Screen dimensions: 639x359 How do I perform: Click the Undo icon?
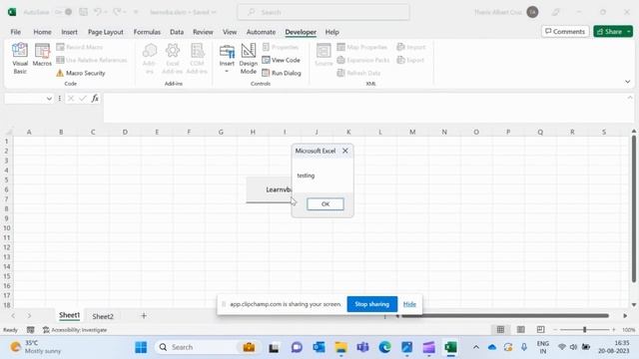point(98,12)
